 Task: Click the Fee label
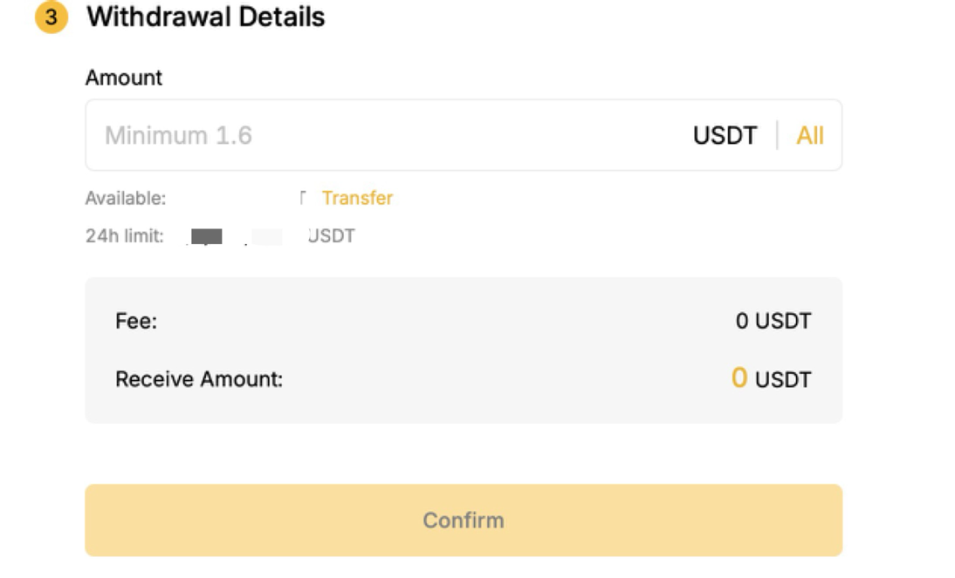click(x=135, y=322)
